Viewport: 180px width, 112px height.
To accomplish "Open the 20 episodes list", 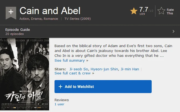I will (x=15, y=34).
